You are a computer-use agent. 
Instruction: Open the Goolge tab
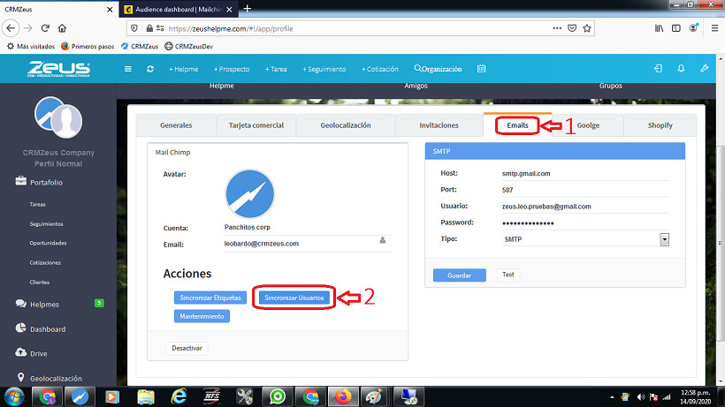pyautogui.click(x=588, y=125)
